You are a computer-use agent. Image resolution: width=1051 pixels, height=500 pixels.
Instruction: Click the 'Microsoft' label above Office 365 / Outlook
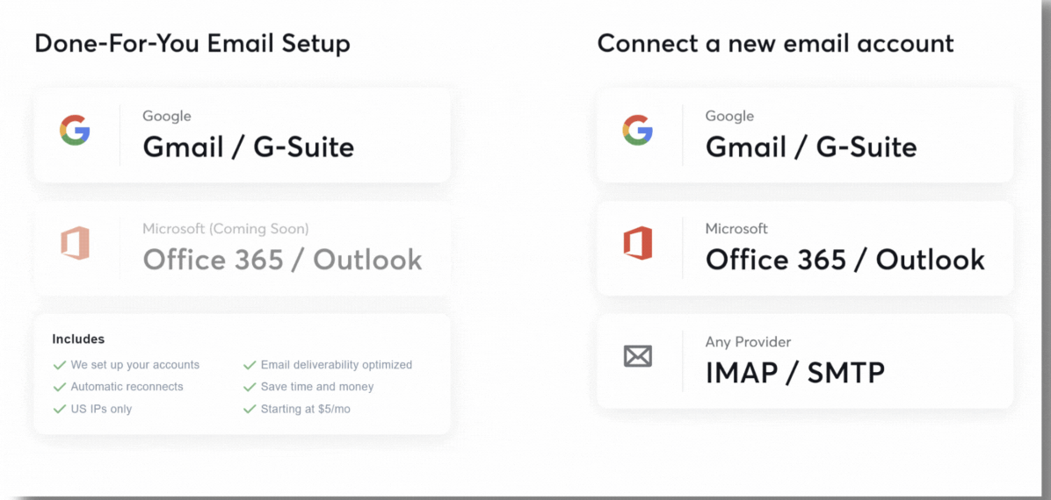(x=736, y=229)
